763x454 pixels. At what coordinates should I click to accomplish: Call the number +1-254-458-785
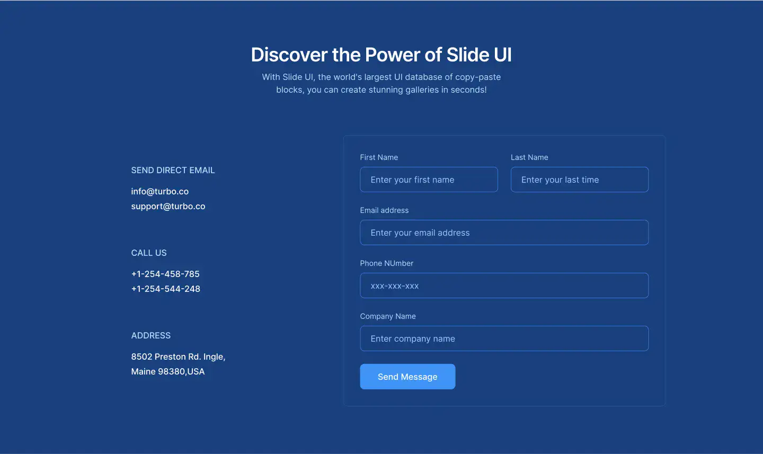[165, 274]
